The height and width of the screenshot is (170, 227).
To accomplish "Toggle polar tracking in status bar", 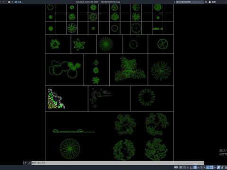I will [195, 167].
